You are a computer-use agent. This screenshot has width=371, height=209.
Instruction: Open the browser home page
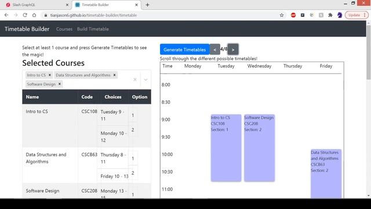click(34, 15)
